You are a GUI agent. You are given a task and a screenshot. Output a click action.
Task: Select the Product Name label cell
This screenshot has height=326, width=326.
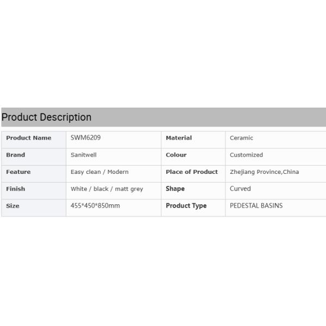click(x=29, y=138)
